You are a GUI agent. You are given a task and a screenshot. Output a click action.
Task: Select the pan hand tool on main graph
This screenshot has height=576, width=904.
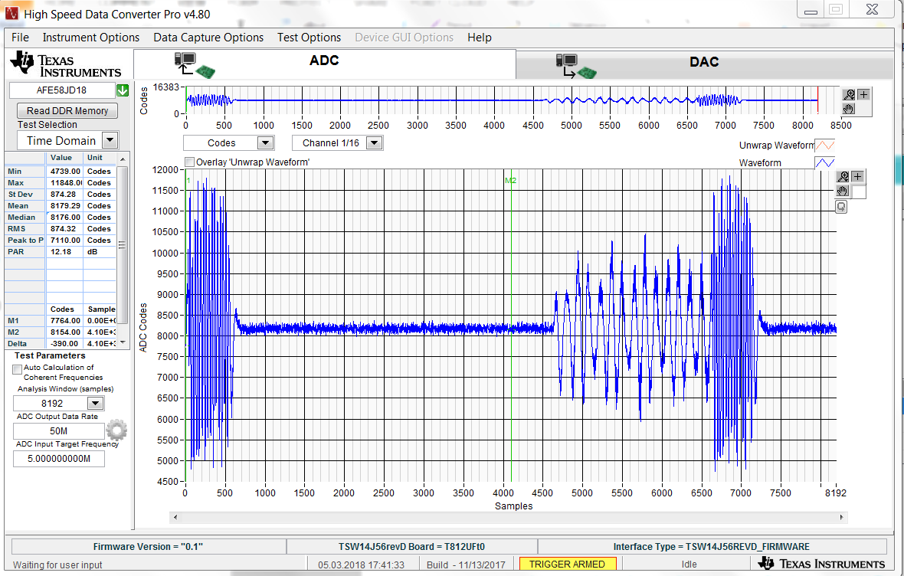coord(843,191)
